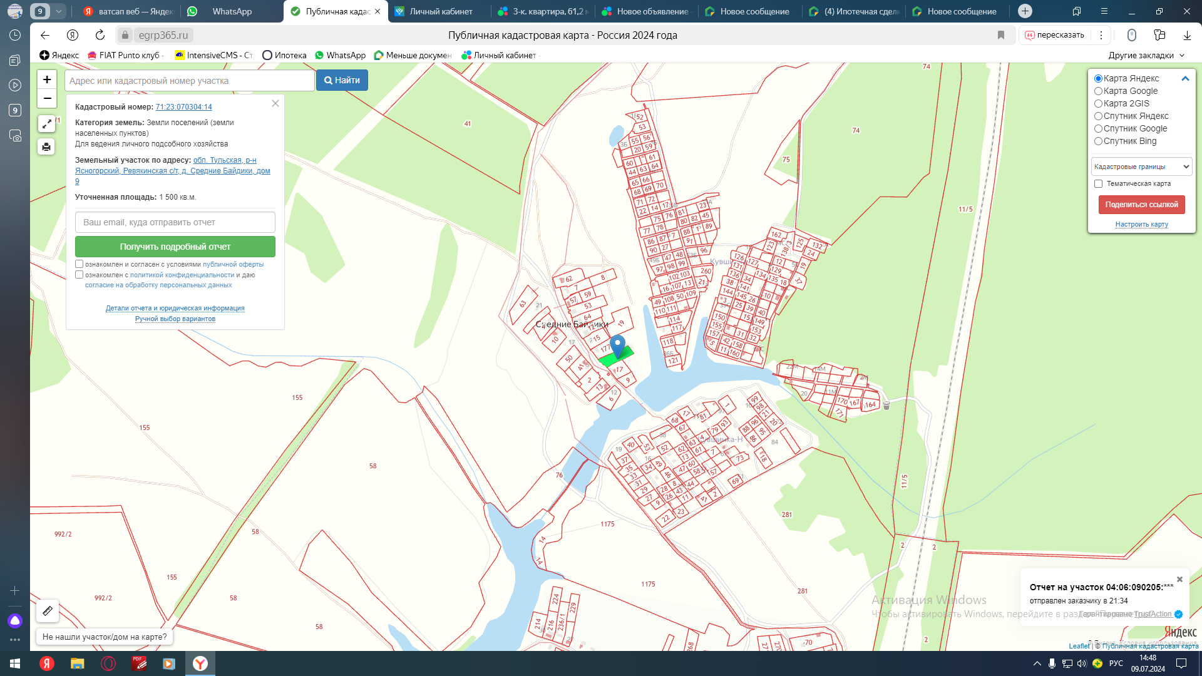Open the Кадастровые границы dropdown
This screenshot has width=1202, height=676.
tap(1141, 166)
